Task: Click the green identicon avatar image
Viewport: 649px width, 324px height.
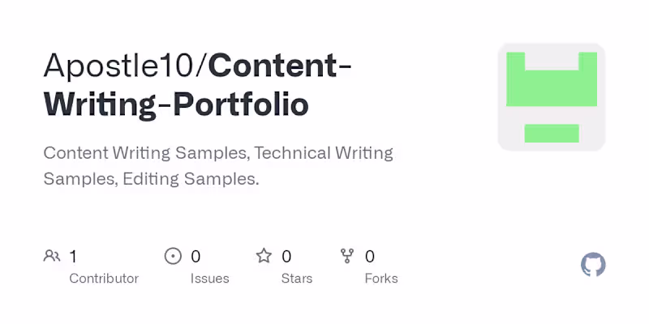Action: coord(552,97)
